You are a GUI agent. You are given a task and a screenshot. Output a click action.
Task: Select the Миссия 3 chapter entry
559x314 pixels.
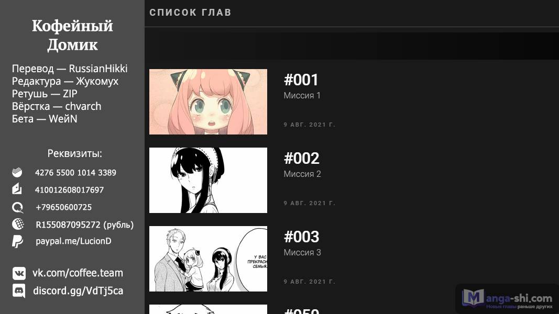(x=302, y=252)
